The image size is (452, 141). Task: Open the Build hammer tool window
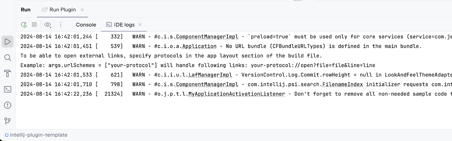[x=8, y=73]
